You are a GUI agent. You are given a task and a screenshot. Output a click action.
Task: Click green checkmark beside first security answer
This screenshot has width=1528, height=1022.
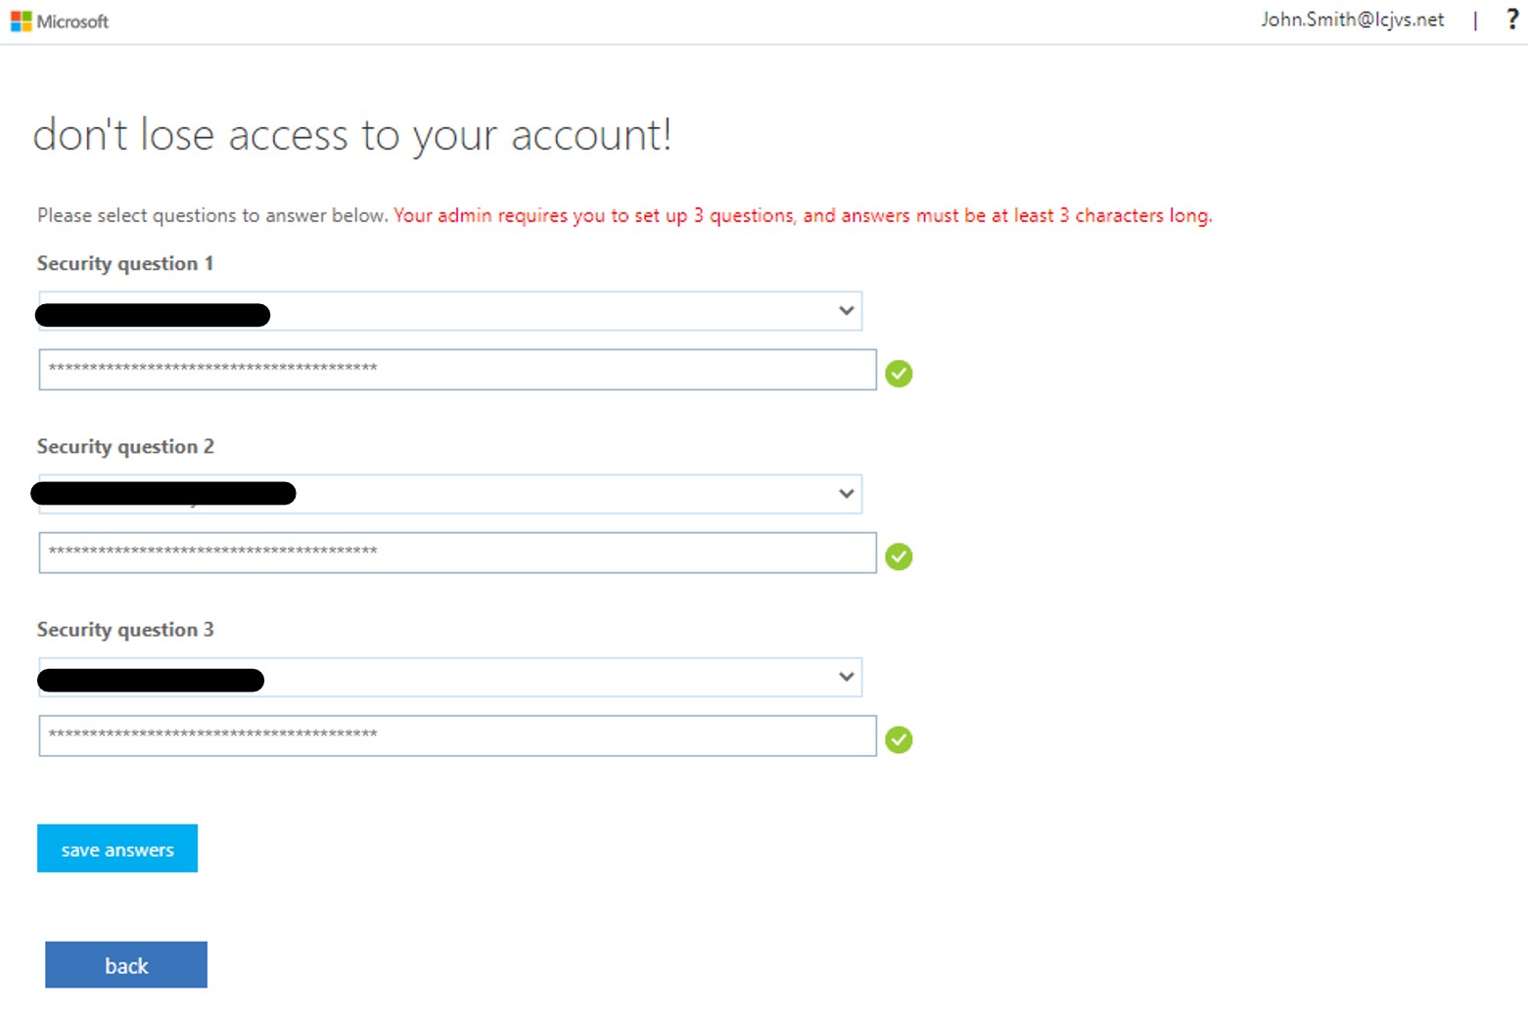coord(899,374)
